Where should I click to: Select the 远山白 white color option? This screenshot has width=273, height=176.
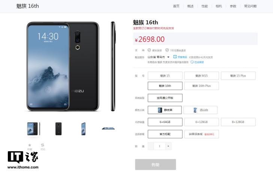click(x=200, y=110)
